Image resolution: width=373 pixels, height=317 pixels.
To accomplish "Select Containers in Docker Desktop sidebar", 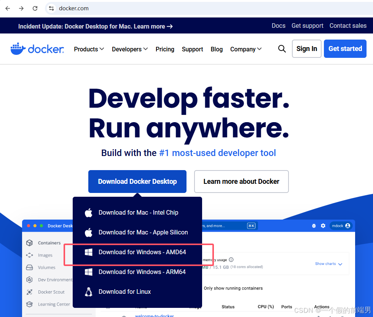I will pos(49,243).
